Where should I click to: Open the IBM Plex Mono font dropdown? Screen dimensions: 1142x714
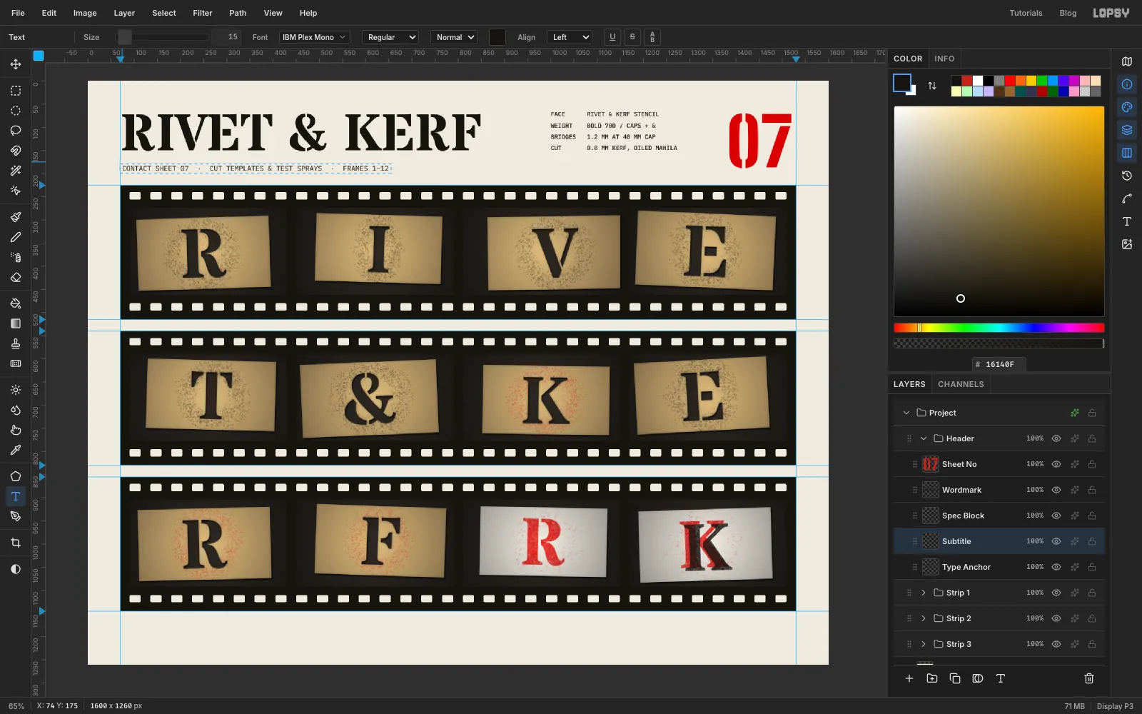(x=313, y=37)
